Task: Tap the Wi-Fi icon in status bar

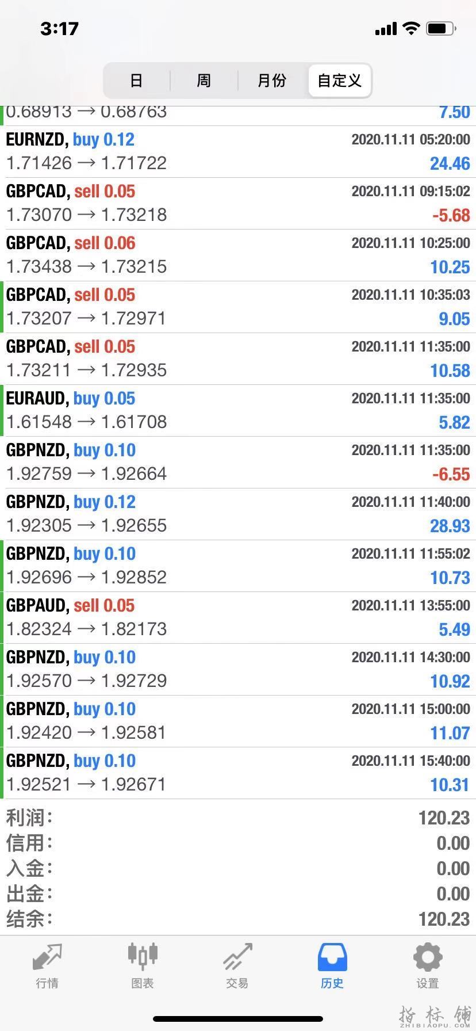Action: click(x=411, y=28)
